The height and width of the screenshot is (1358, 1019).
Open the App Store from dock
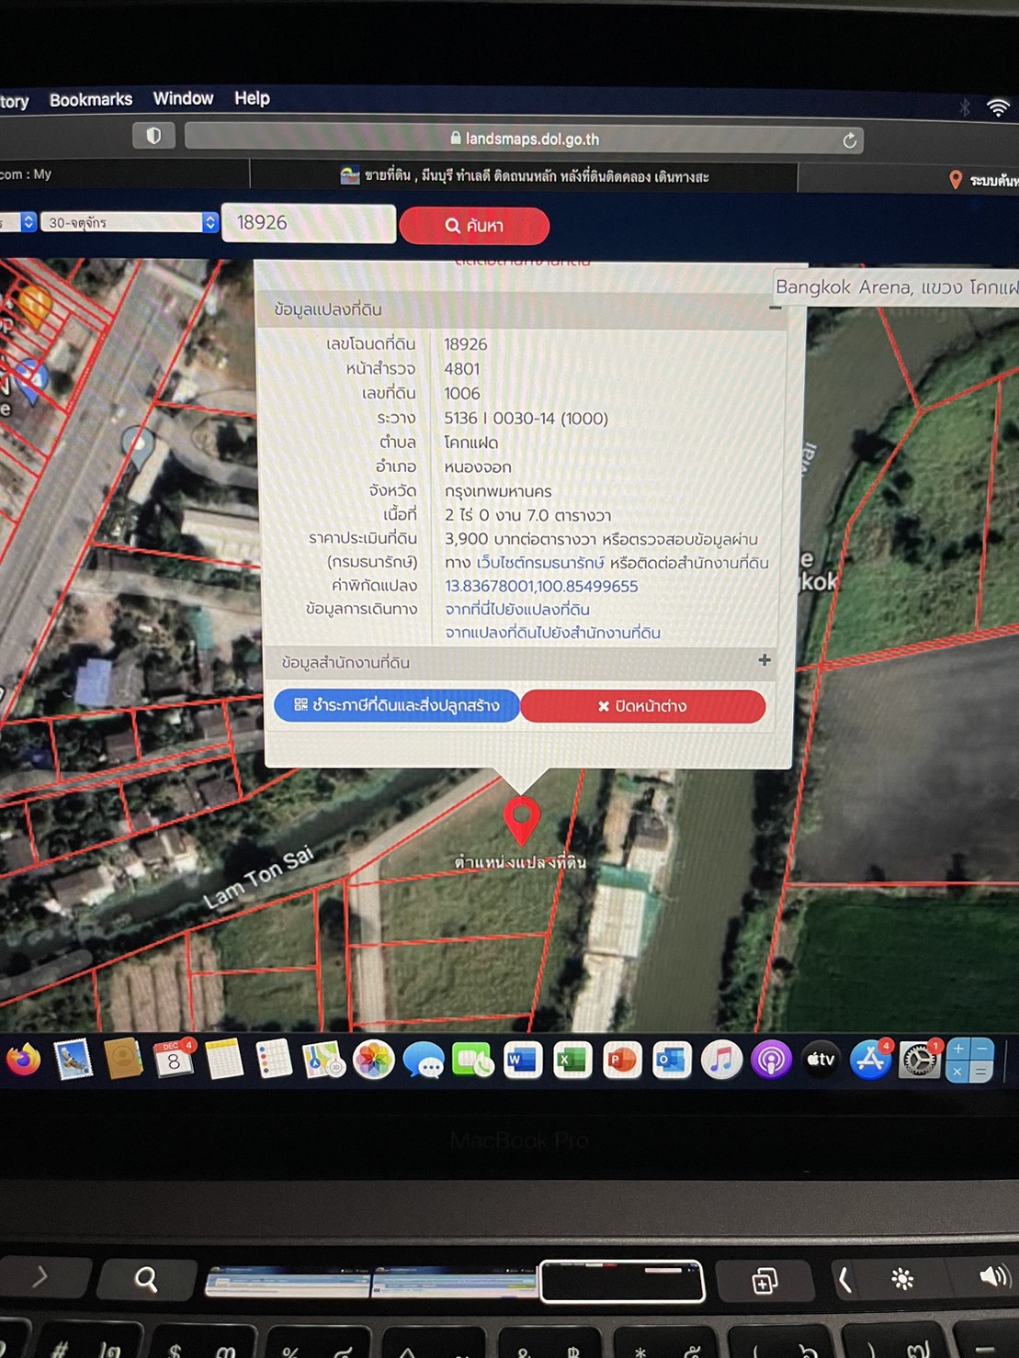click(x=869, y=1061)
